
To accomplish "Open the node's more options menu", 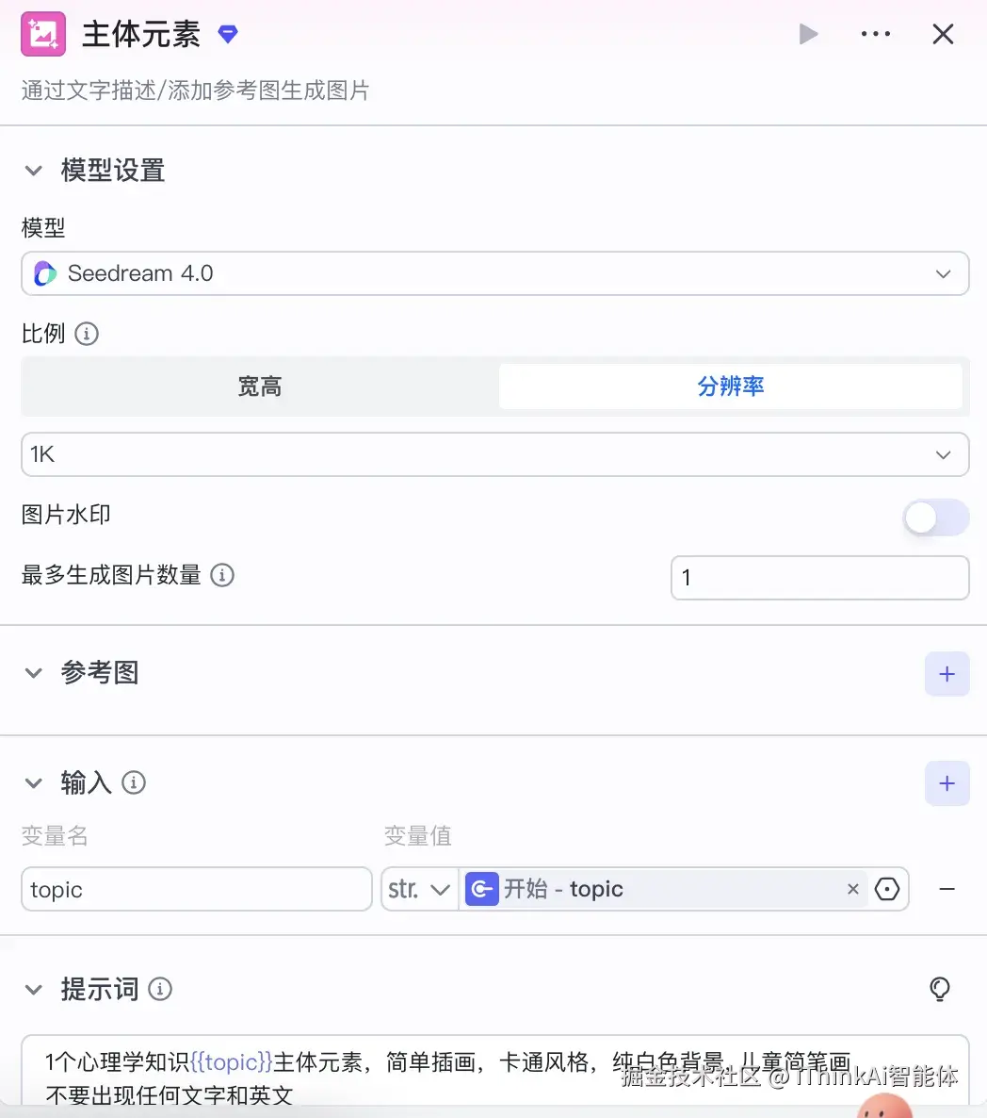I will (876, 33).
